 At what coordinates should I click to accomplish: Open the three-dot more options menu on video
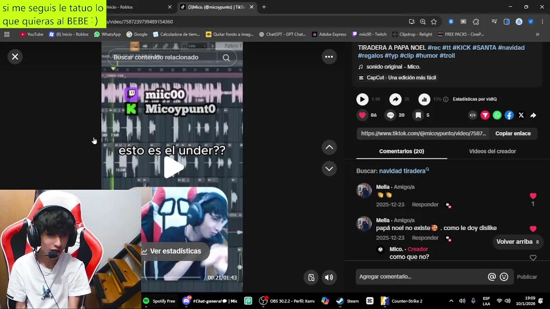[x=329, y=57]
